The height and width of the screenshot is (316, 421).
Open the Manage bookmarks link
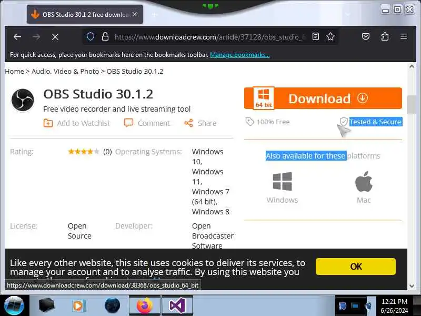(240, 55)
